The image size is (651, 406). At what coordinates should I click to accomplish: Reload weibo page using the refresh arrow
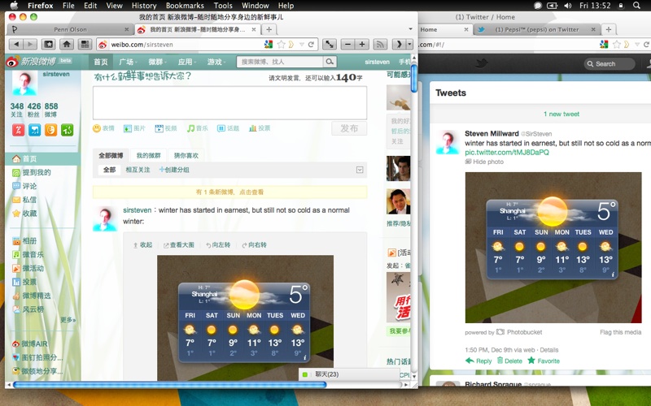point(311,45)
